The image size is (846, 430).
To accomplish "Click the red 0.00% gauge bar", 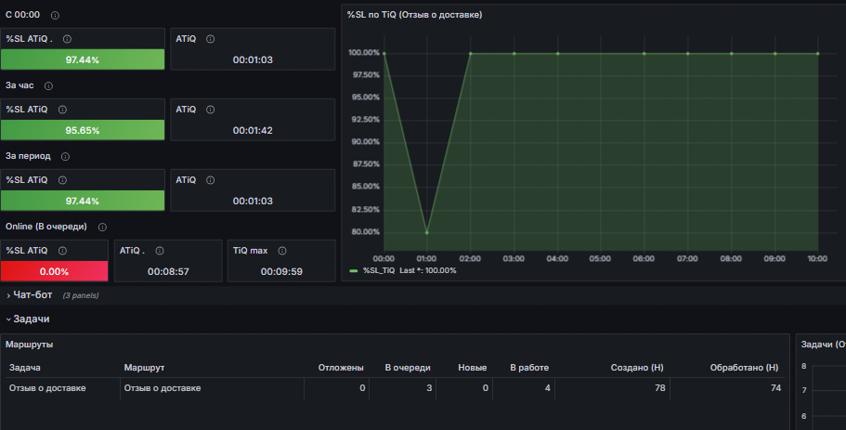I will [55, 271].
